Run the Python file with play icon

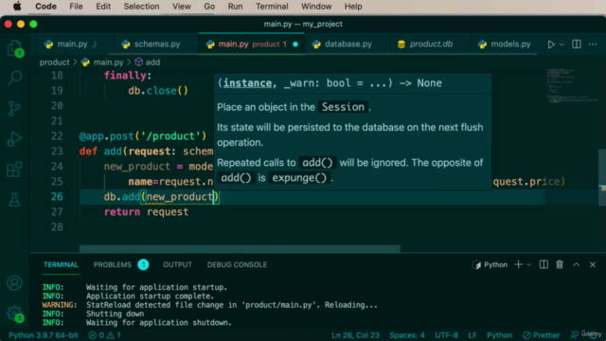pos(551,45)
